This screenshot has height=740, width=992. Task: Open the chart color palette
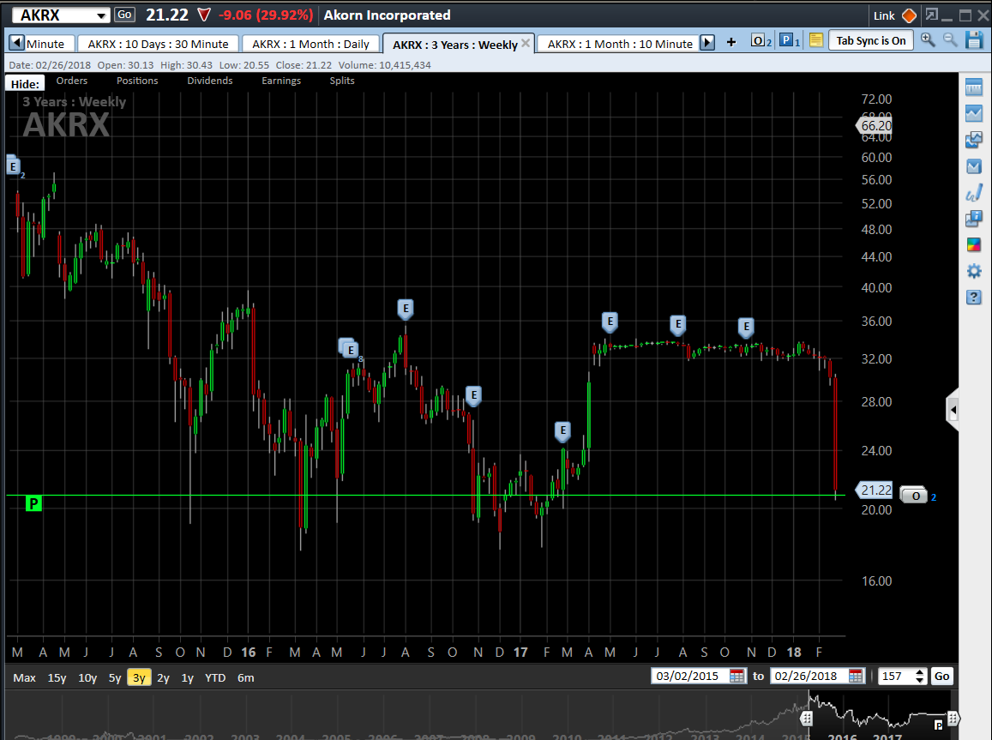pyautogui.click(x=974, y=244)
